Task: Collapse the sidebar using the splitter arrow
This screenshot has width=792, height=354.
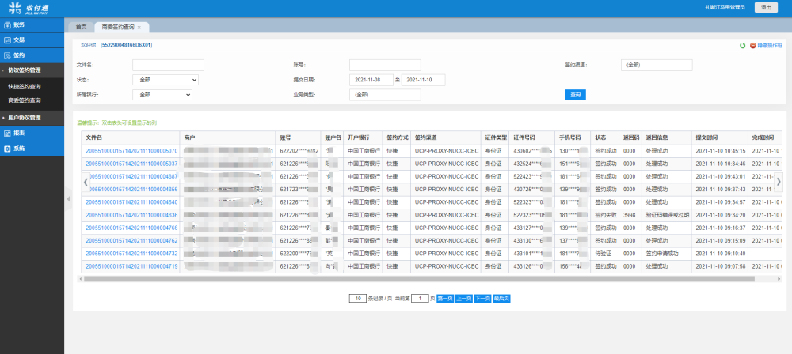Action: coord(68,199)
